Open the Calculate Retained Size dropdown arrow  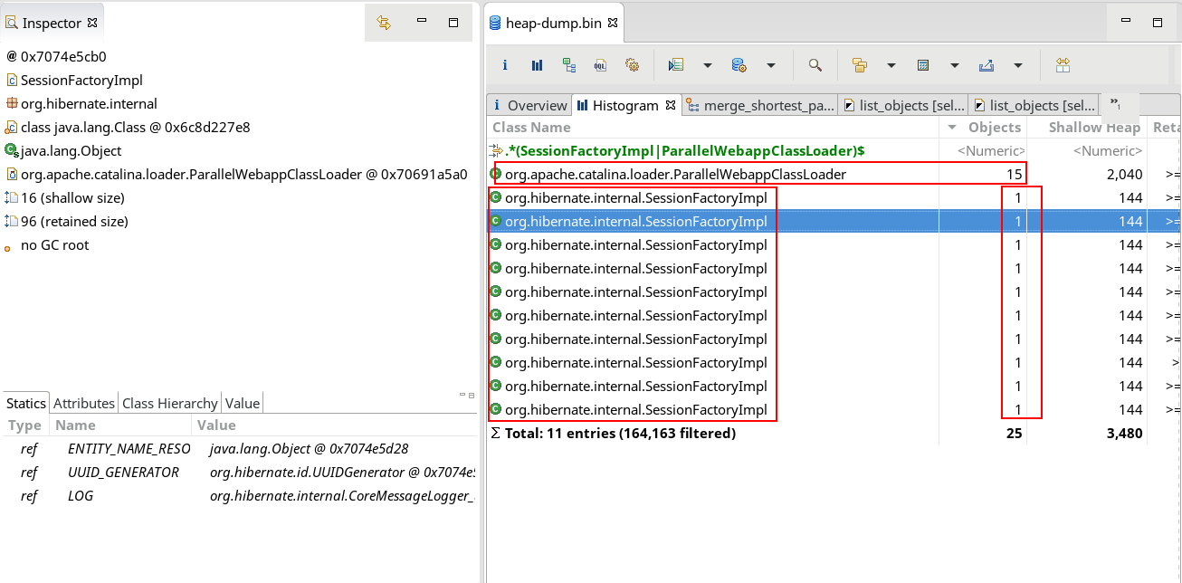[955, 65]
